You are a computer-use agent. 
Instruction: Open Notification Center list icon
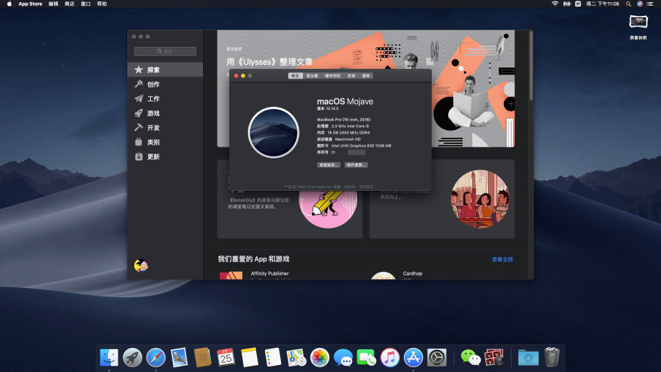[x=651, y=4]
